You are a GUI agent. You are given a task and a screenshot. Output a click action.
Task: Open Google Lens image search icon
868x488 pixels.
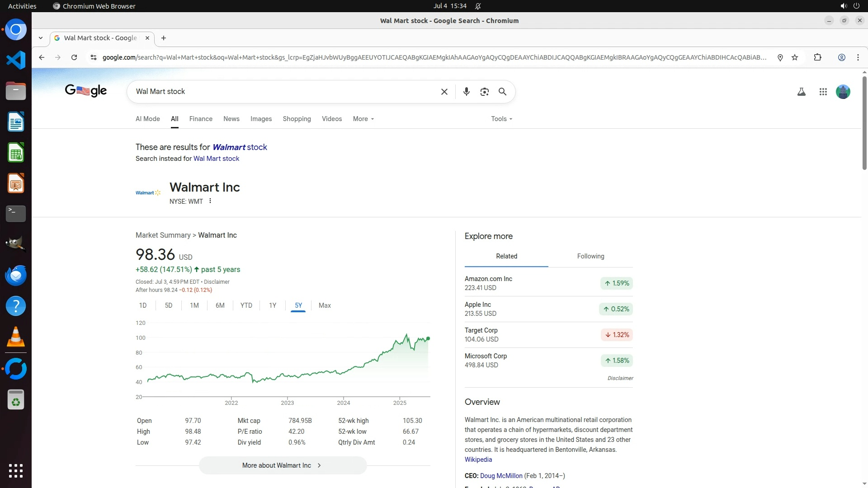point(484,92)
